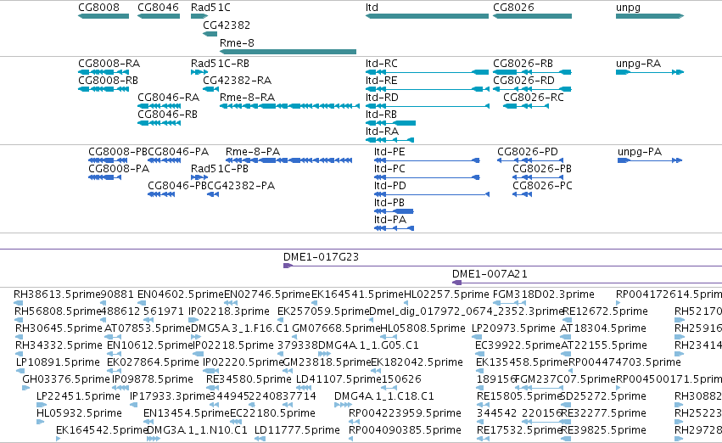
Task: Select the CG42382-RA transcript label
Action: [x=238, y=81]
